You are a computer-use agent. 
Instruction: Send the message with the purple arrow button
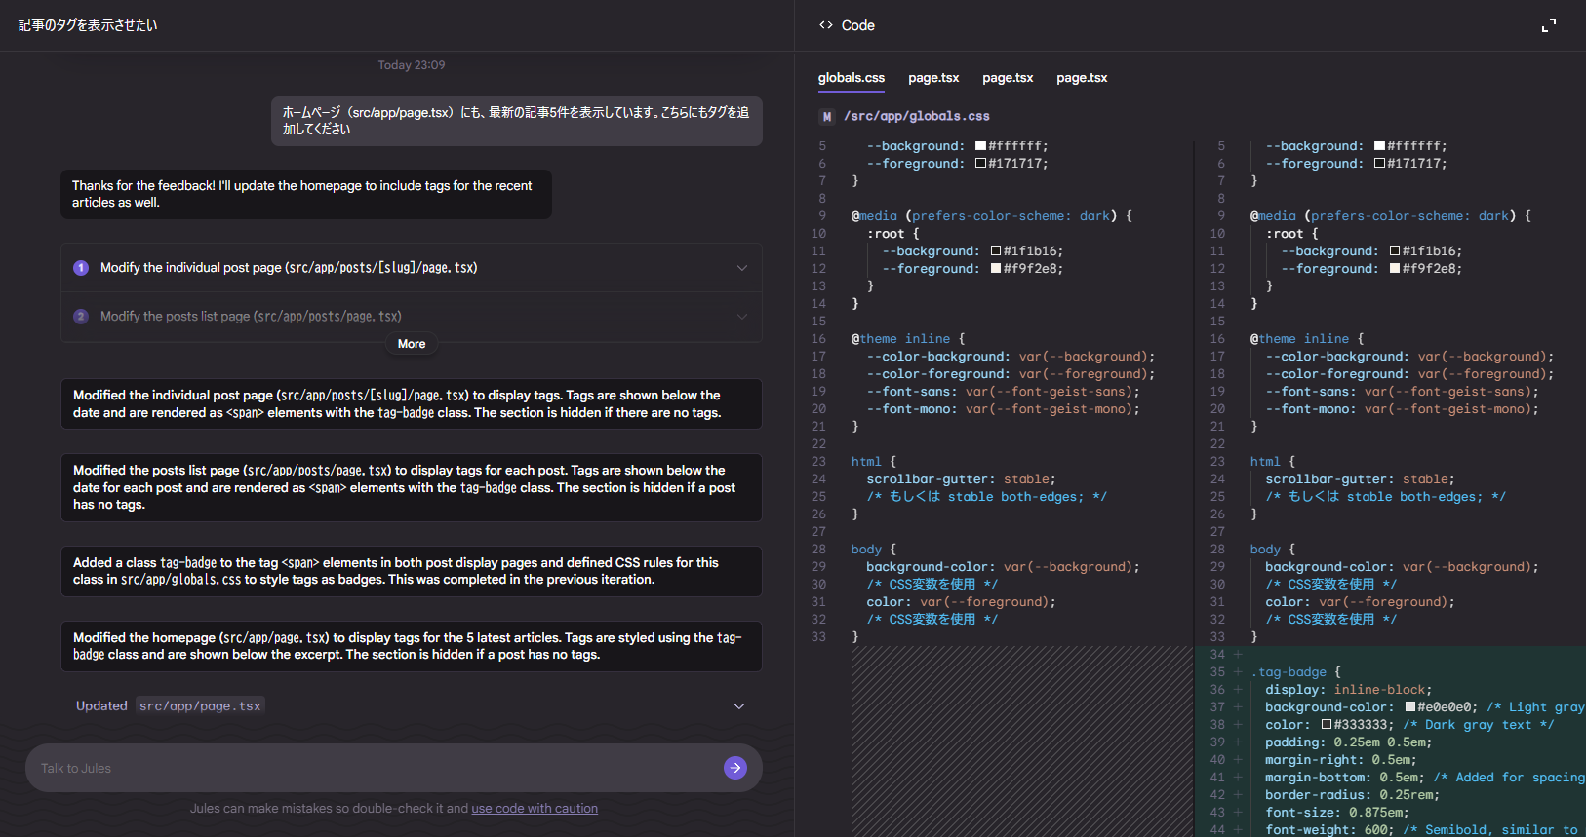click(x=735, y=768)
